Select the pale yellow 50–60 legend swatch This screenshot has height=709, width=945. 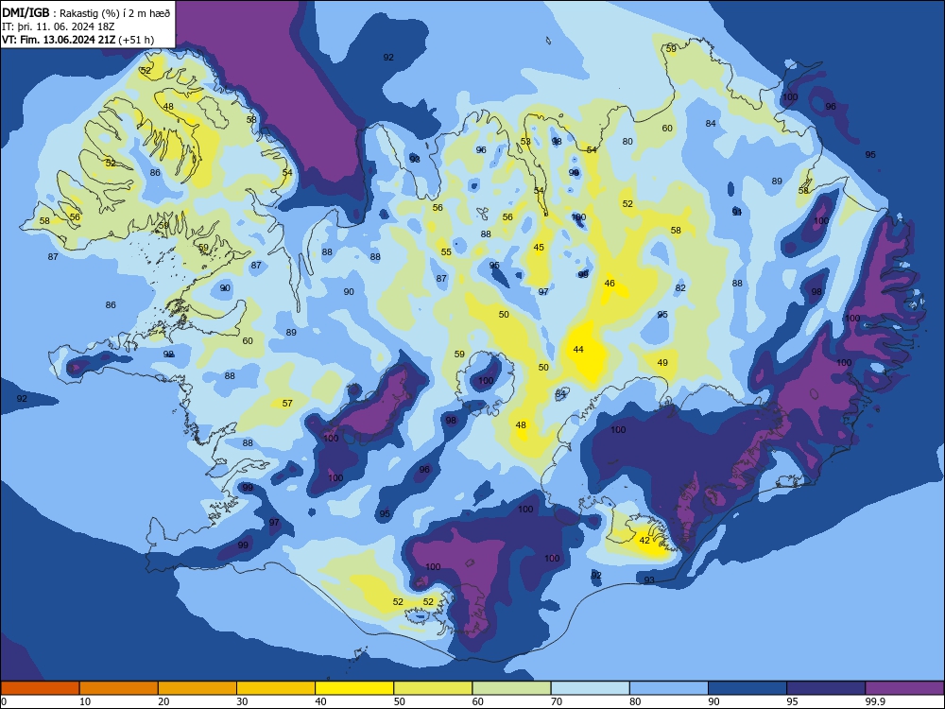click(433, 688)
